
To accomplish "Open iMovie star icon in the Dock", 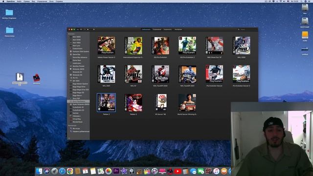I will pos(124,171).
